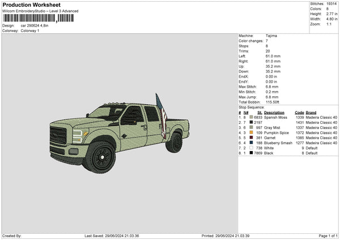
Task: Click the design name "car 290624 4,8in"
Action: (x=35, y=25)
